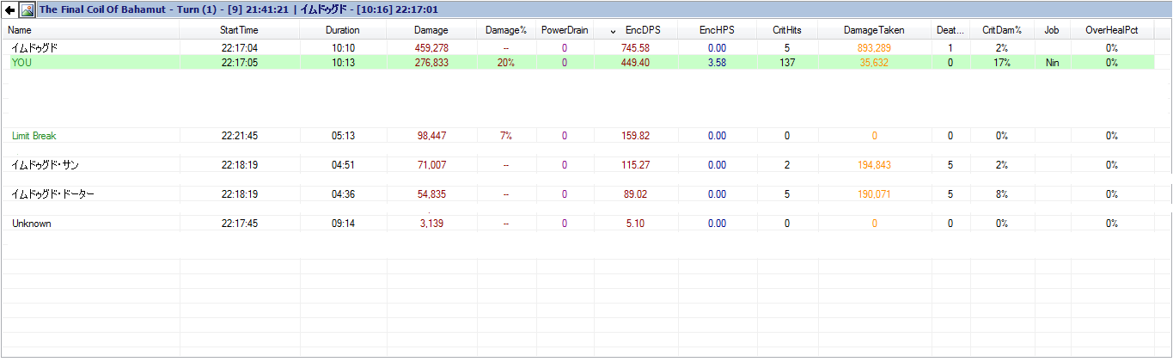Click the 3.58 EncHPS value
1173x362 pixels.
pyautogui.click(x=717, y=63)
